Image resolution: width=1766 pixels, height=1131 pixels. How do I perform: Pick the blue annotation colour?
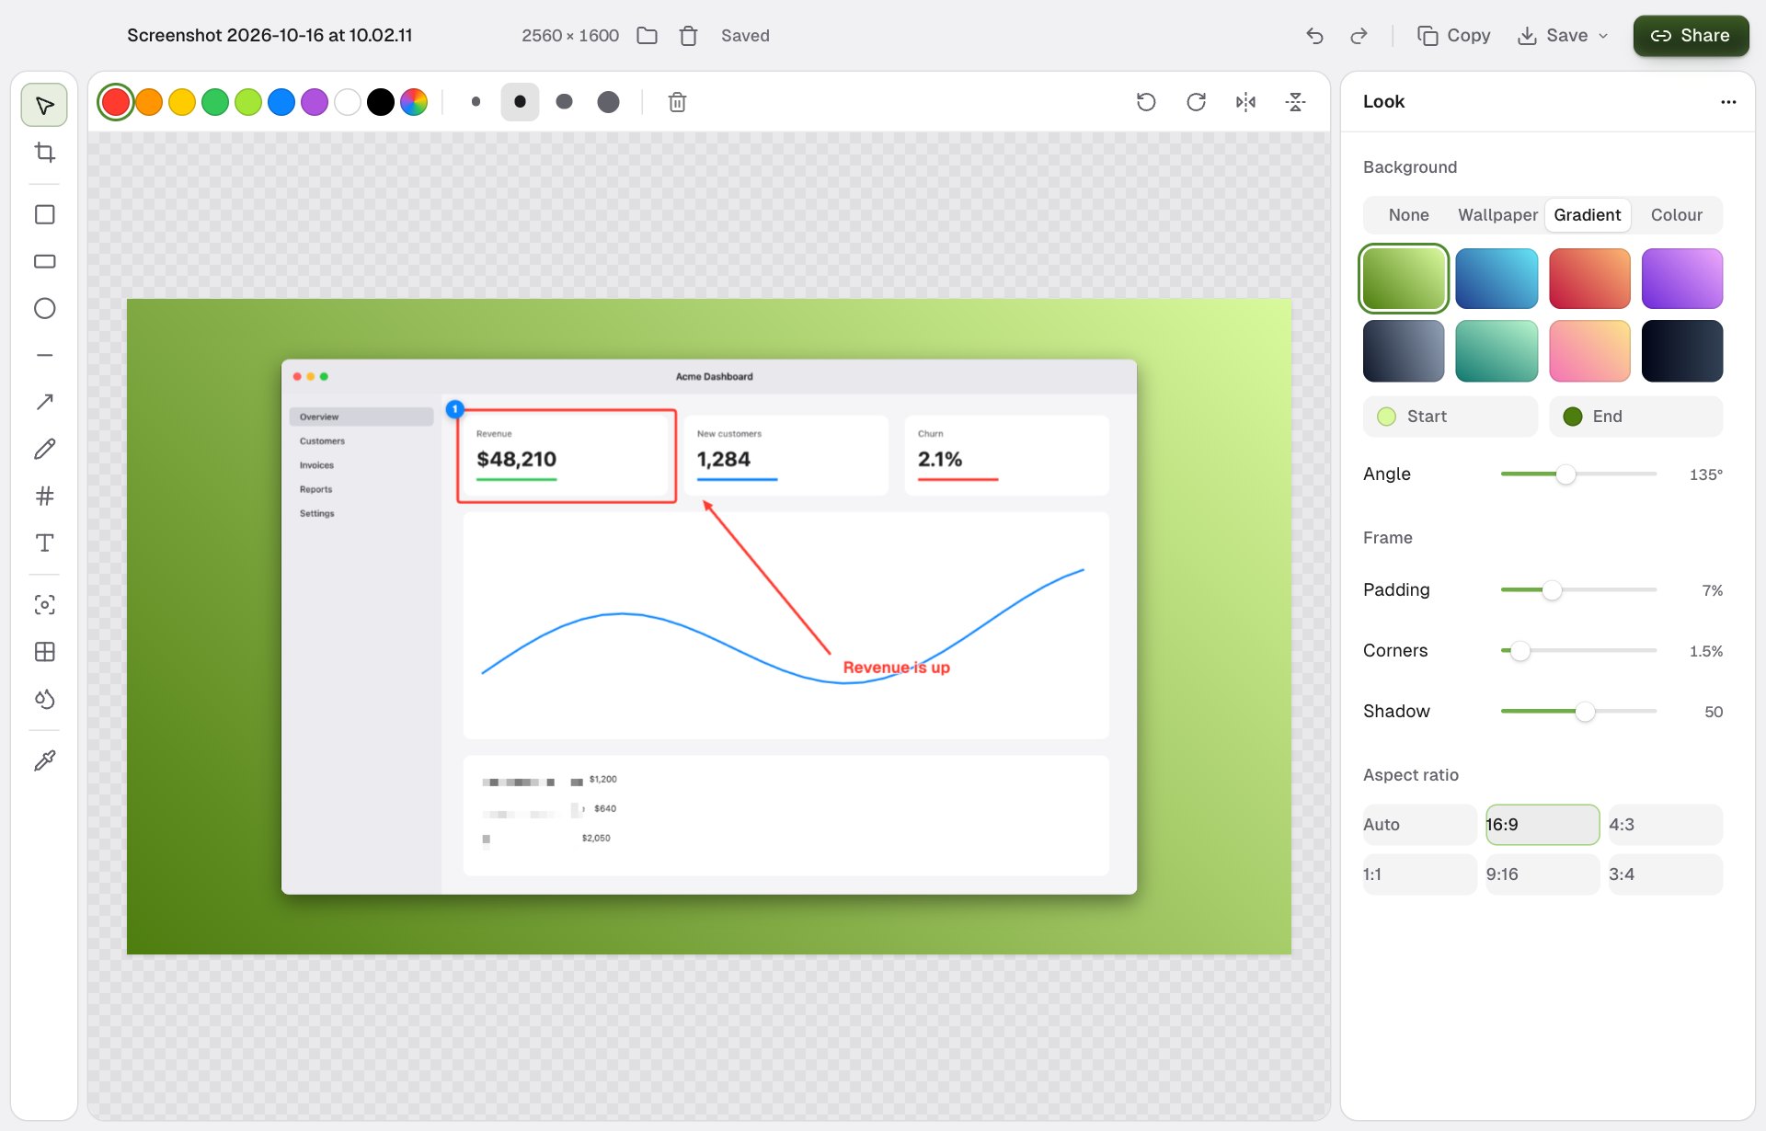(x=281, y=102)
